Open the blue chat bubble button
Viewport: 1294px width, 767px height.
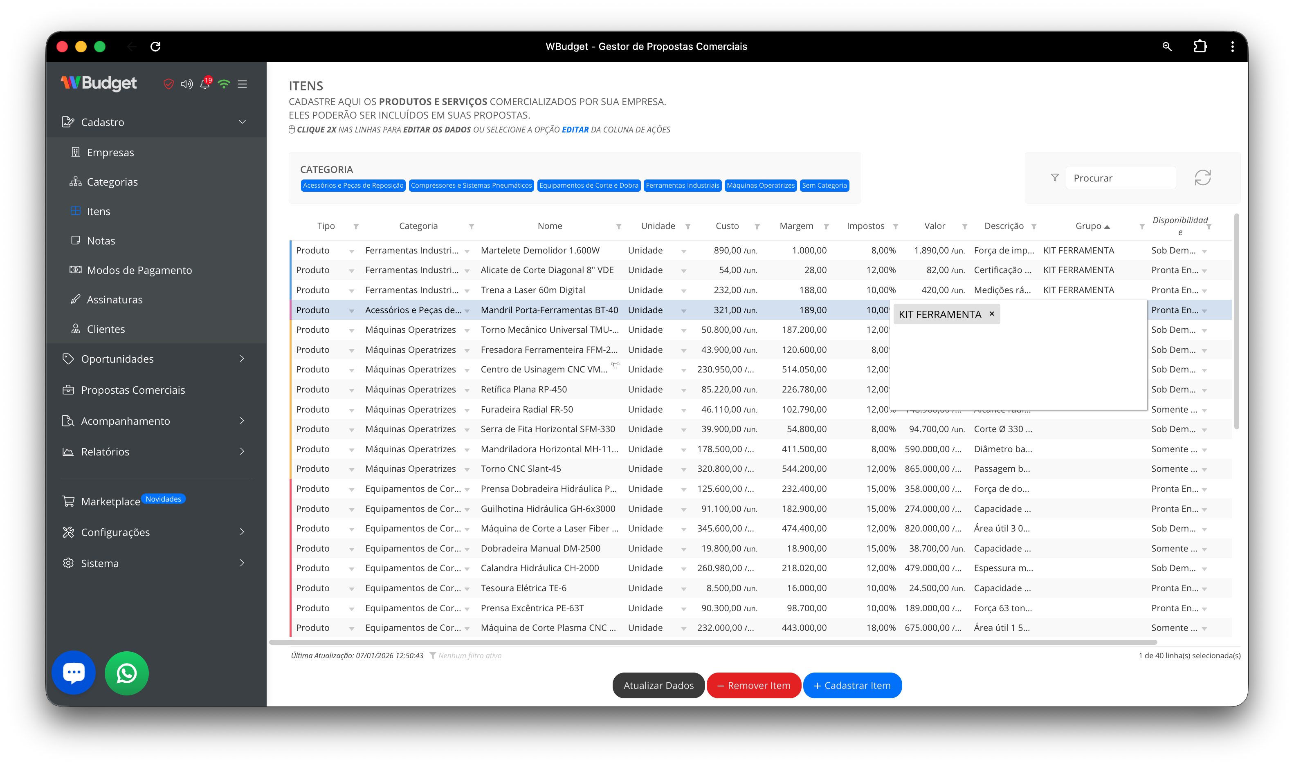(73, 673)
